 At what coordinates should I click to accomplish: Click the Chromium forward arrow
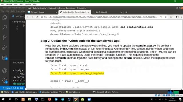click(32, 17)
